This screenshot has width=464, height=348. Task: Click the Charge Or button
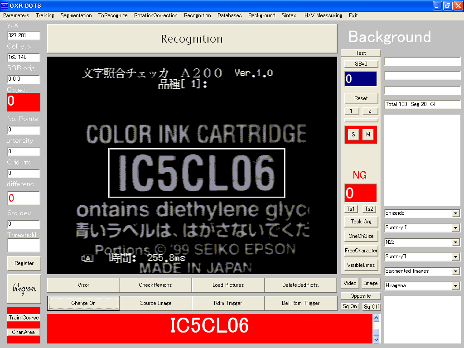(83, 303)
